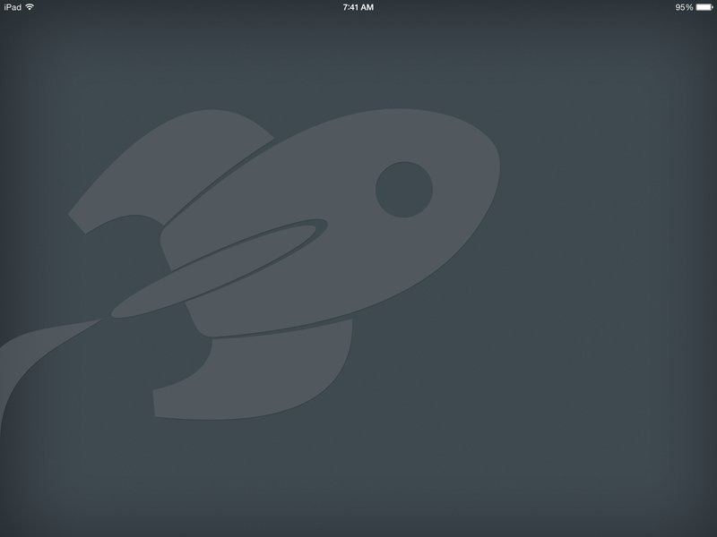Tap the iPad carrier label

(13, 7)
